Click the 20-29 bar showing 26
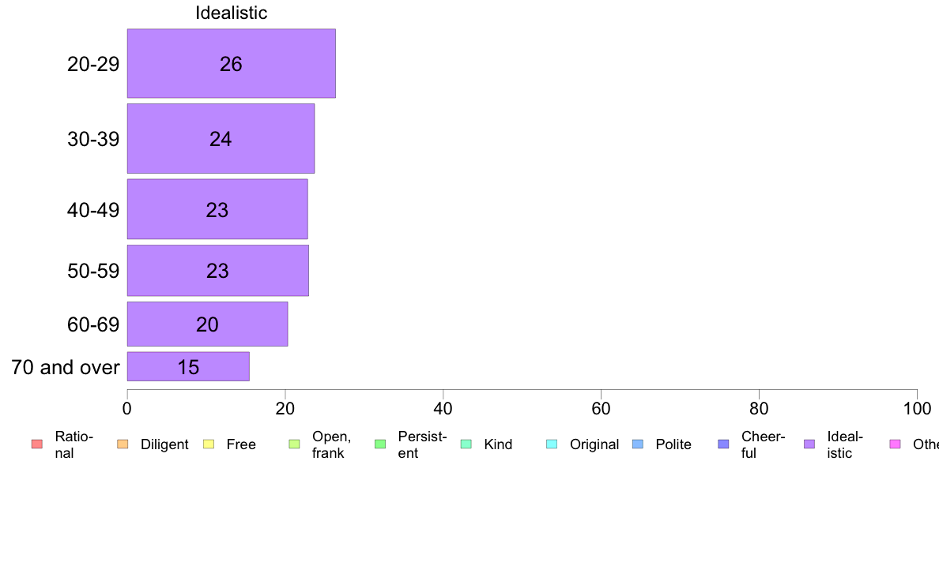This screenshot has height=581, width=939. [231, 63]
